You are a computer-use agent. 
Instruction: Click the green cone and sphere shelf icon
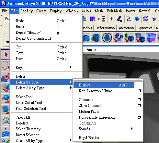point(129,38)
